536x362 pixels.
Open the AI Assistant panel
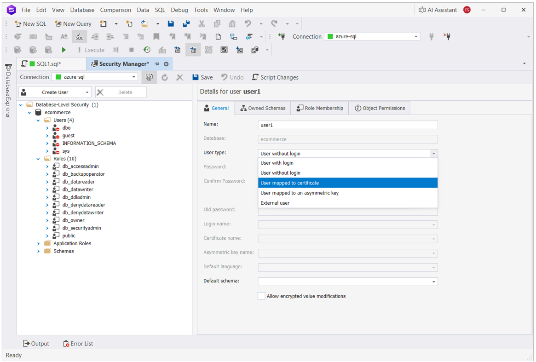coord(438,10)
